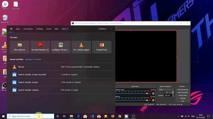Open the clock showing 27-10-2019
The image size is (213, 119).
click(200, 116)
